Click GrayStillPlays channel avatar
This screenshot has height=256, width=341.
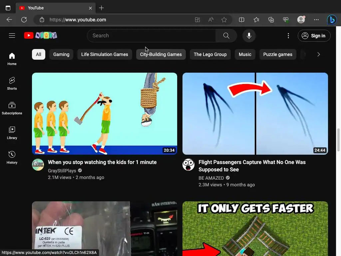pos(38,165)
